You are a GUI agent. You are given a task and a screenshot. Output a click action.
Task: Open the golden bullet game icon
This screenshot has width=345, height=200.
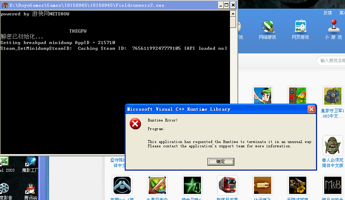click(x=263, y=185)
